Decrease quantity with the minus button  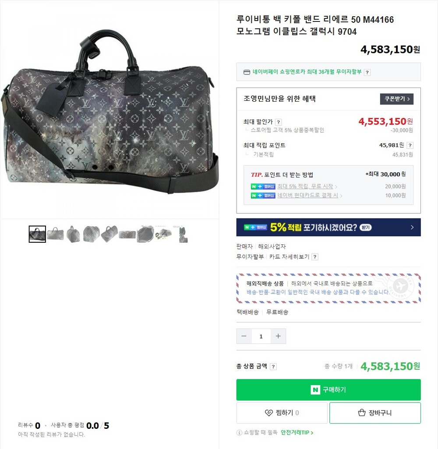[x=244, y=336]
